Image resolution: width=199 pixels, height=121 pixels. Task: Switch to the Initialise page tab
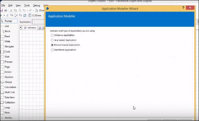click(x=30, y=28)
